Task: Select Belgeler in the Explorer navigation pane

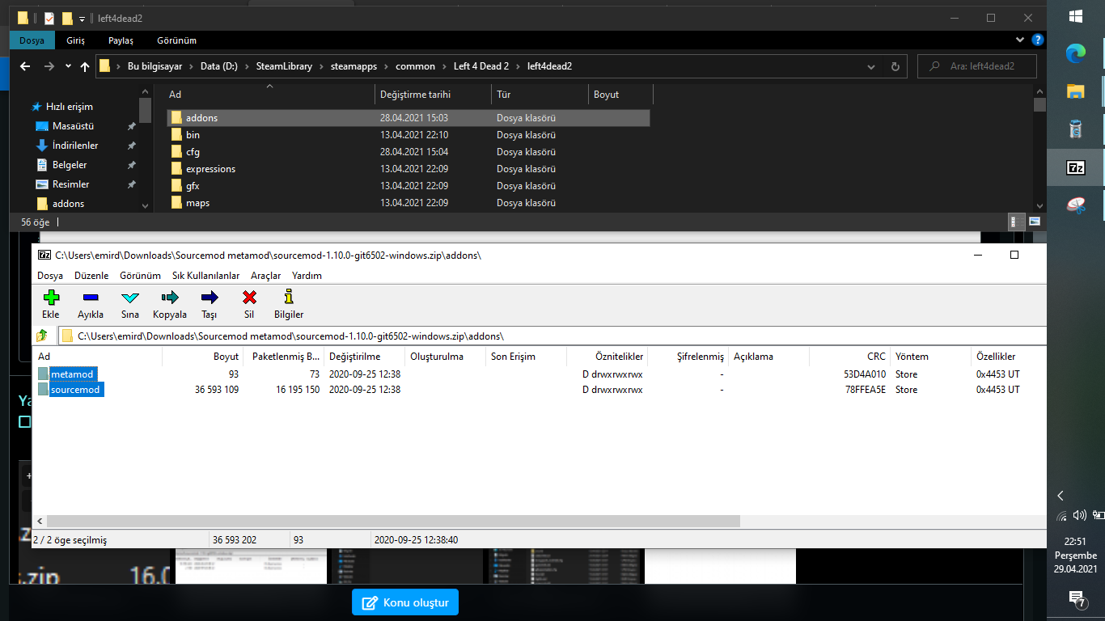Action: click(70, 165)
